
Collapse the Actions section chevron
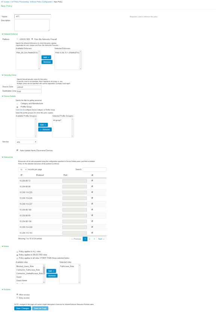coord(3,289)
